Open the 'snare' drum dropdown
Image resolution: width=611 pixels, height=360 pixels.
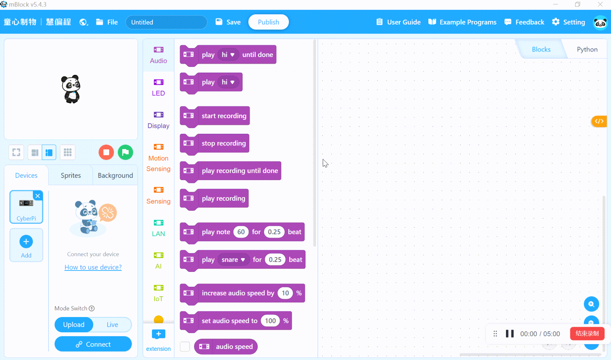[233, 259]
